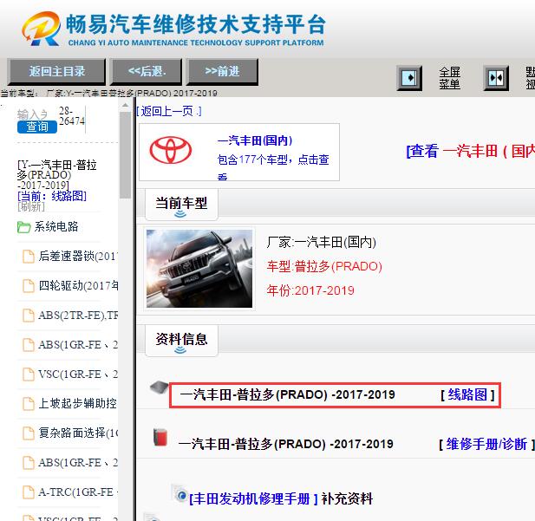Open 复杂路面选择 tree item
535x521 pixels.
click(78, 433)
